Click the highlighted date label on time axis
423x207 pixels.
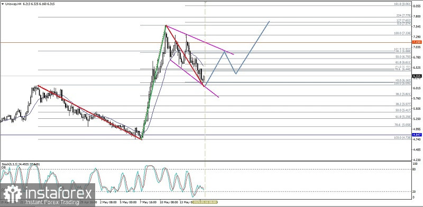[x=205, y=202]
